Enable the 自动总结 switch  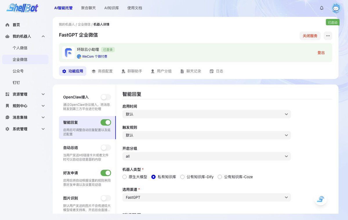coord(106,148)
